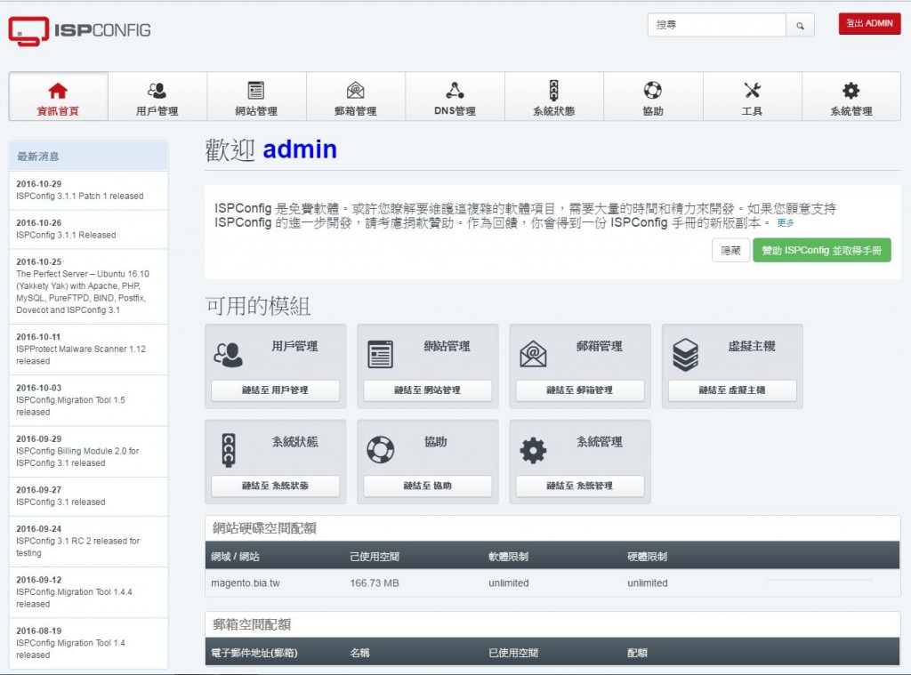Open the DNS管理 top navigation tab

pos(455,97)
